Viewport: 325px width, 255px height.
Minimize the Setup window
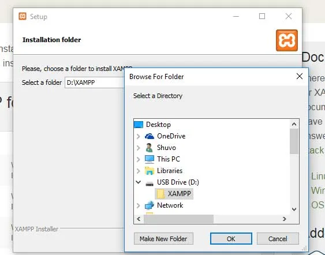pos(236,16)
